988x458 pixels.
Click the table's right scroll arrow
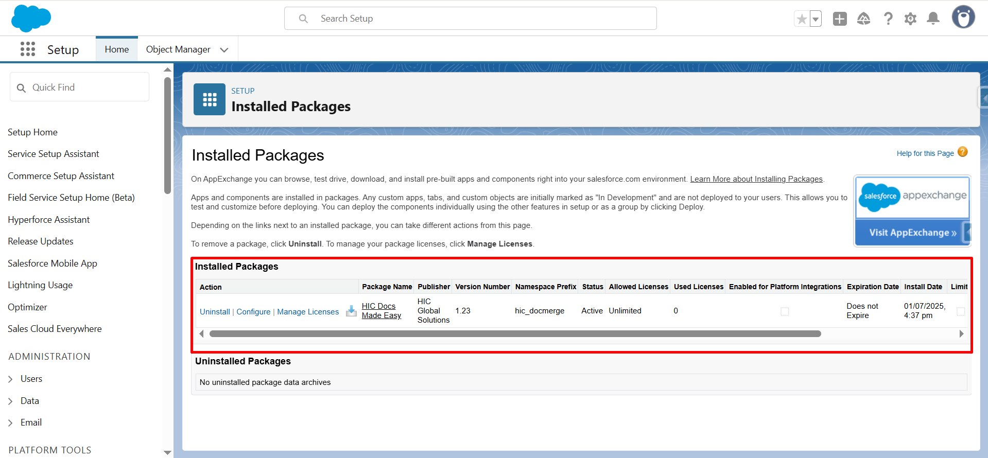[961, 334]
